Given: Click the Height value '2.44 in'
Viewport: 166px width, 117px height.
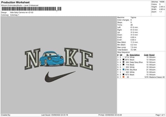Looking at the screenshot, I should [162, 7].
